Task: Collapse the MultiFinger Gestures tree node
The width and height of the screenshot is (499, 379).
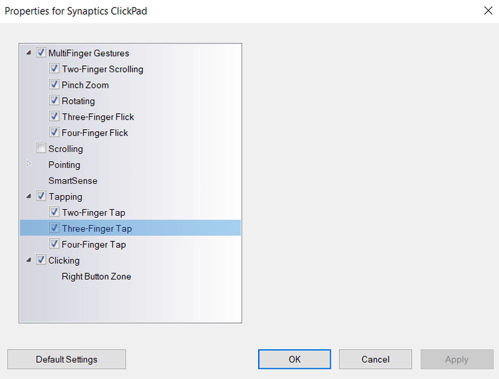Action: coord(29,53)
